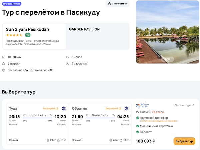Show previous hotel photo with left arrow
This screenshot has width=200, height=150.
139,32
